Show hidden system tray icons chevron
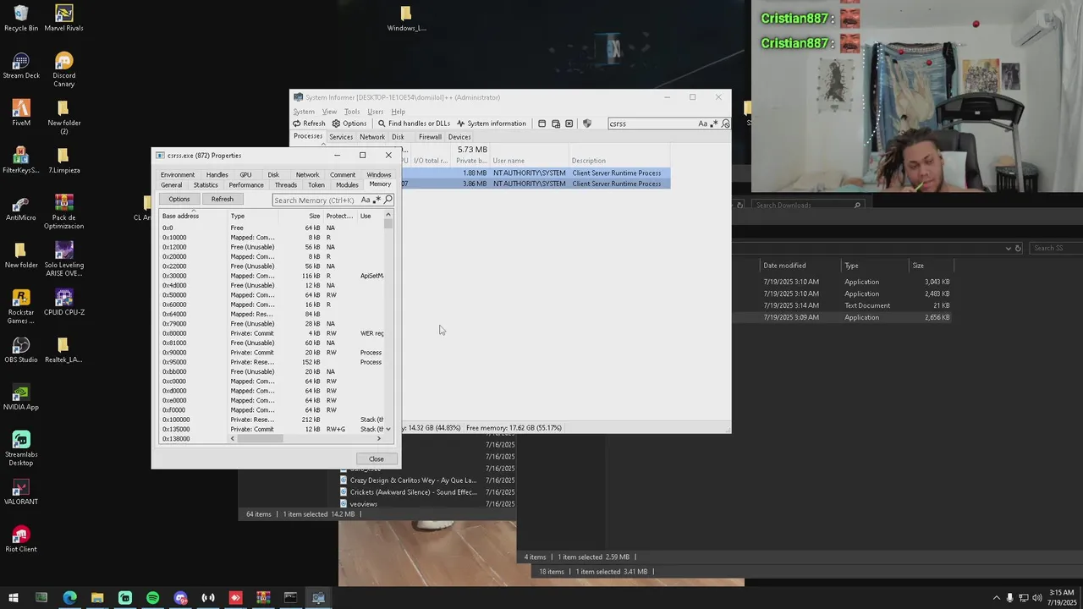This screenshot has height=609, width=1083. (996, 598)
